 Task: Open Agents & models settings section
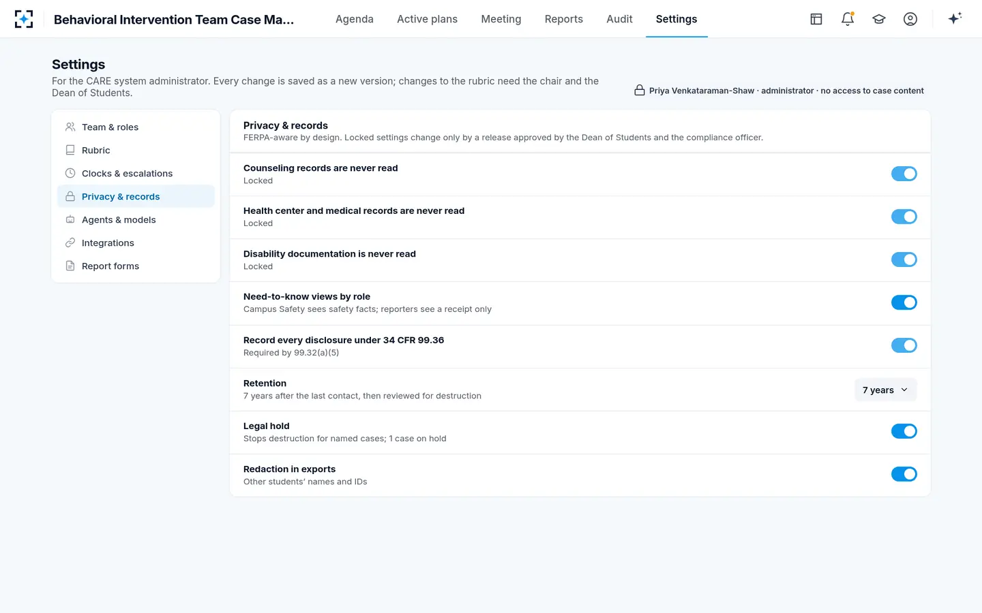pyautogui.click(x=136, y=220)
